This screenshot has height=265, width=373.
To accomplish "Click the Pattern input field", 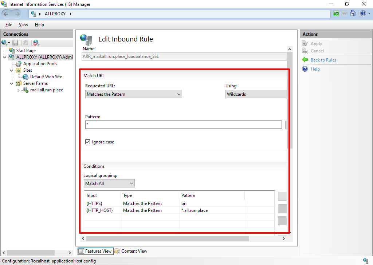I will [x=184, y=124].
